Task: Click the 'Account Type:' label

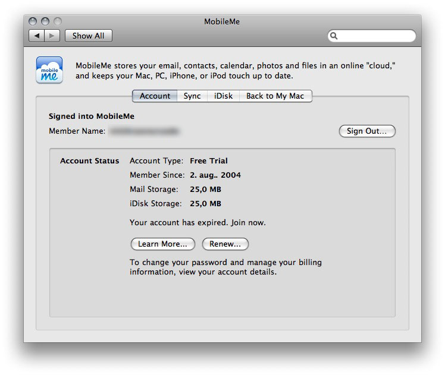Action: 156,160
